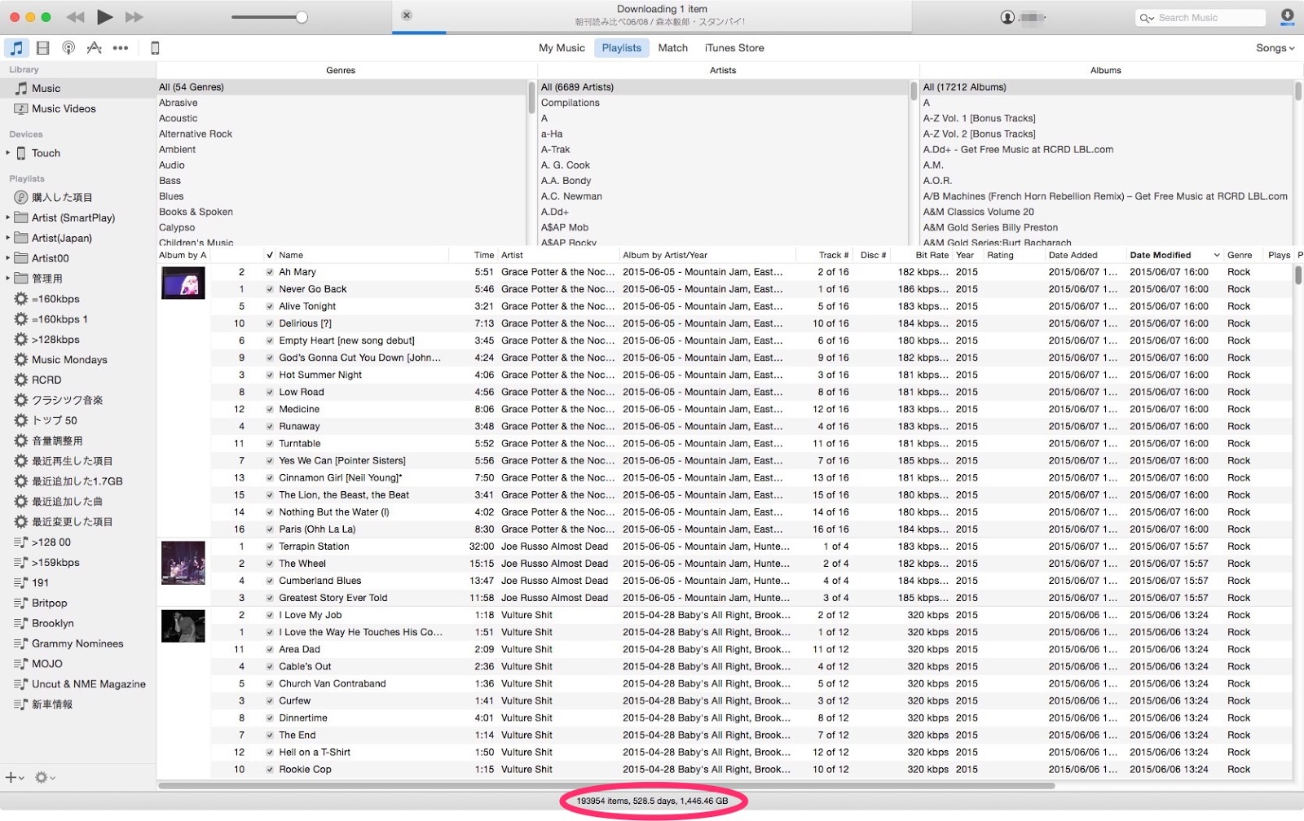
Task: Sort by the Time column header
Action: point(484,255)
